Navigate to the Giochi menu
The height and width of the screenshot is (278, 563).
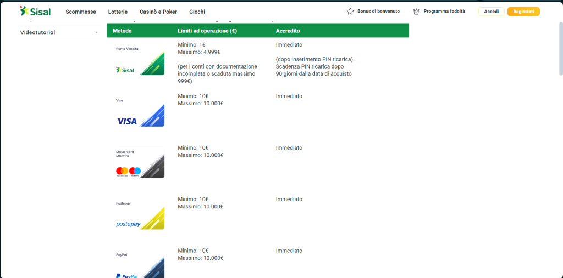[x=197, y=12]
